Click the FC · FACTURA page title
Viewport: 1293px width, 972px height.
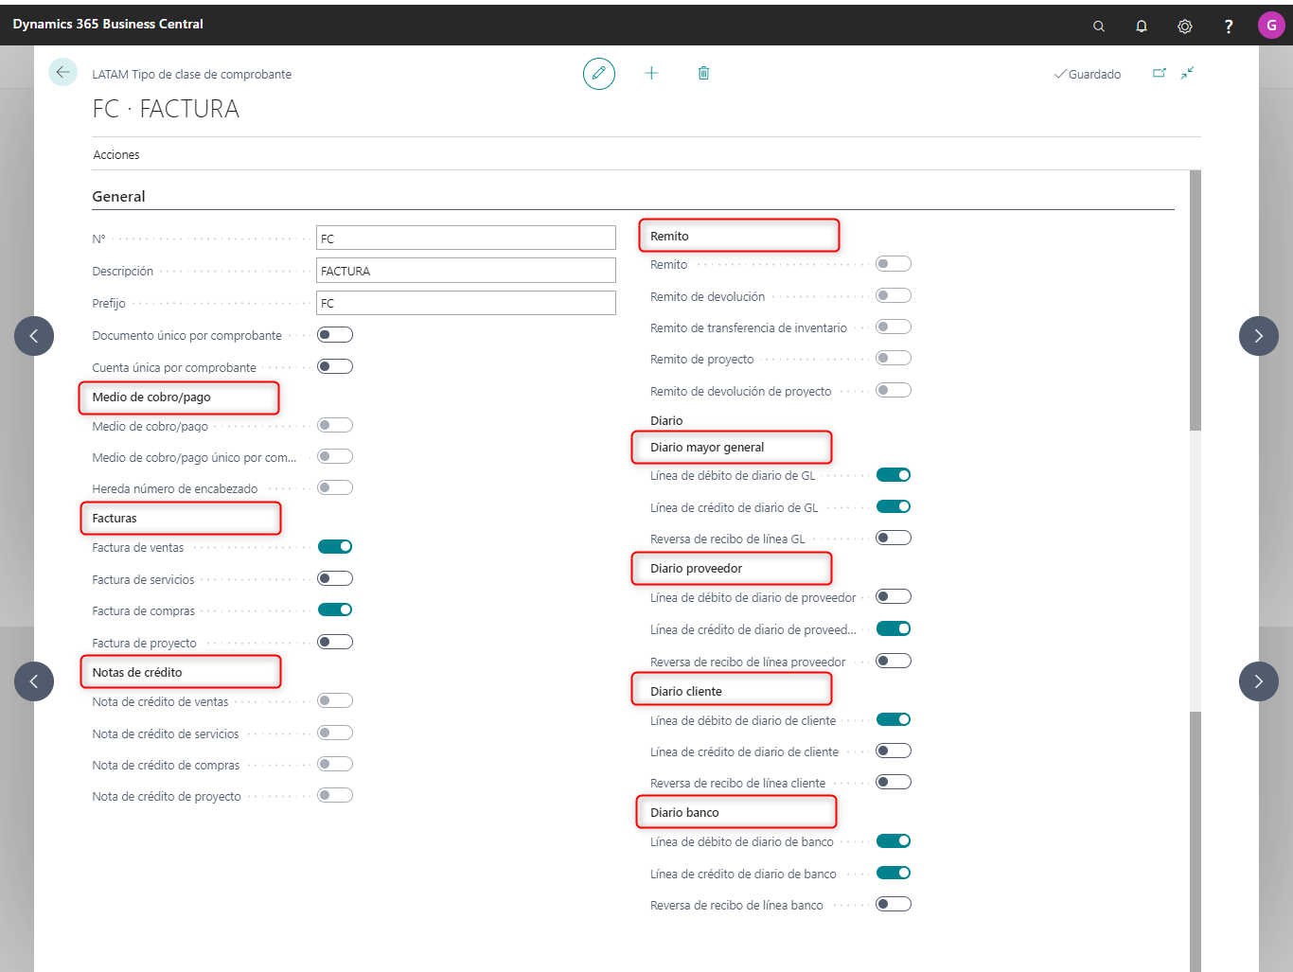coord(166,109)
